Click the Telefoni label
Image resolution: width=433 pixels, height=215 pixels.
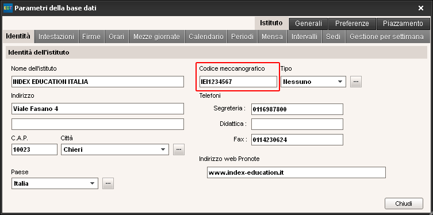[210, 96]
